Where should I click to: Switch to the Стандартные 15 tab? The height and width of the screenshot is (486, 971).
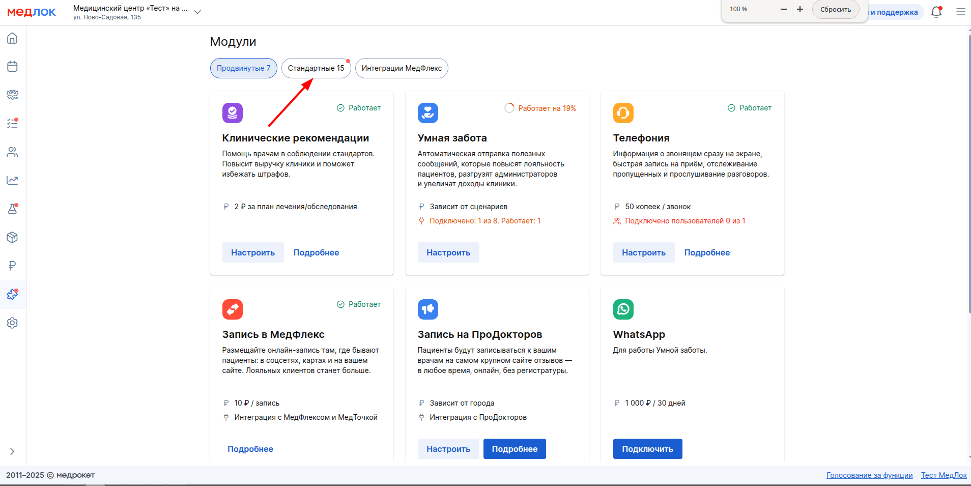click(x=316, y=68)
